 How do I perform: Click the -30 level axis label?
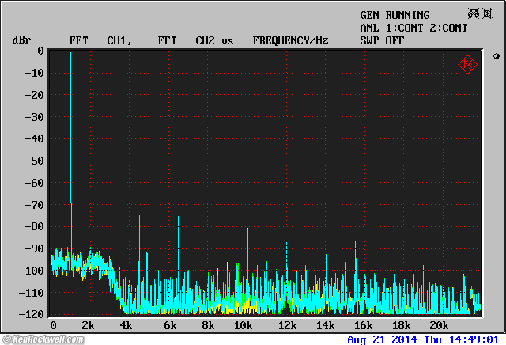[x=34, y=117]
